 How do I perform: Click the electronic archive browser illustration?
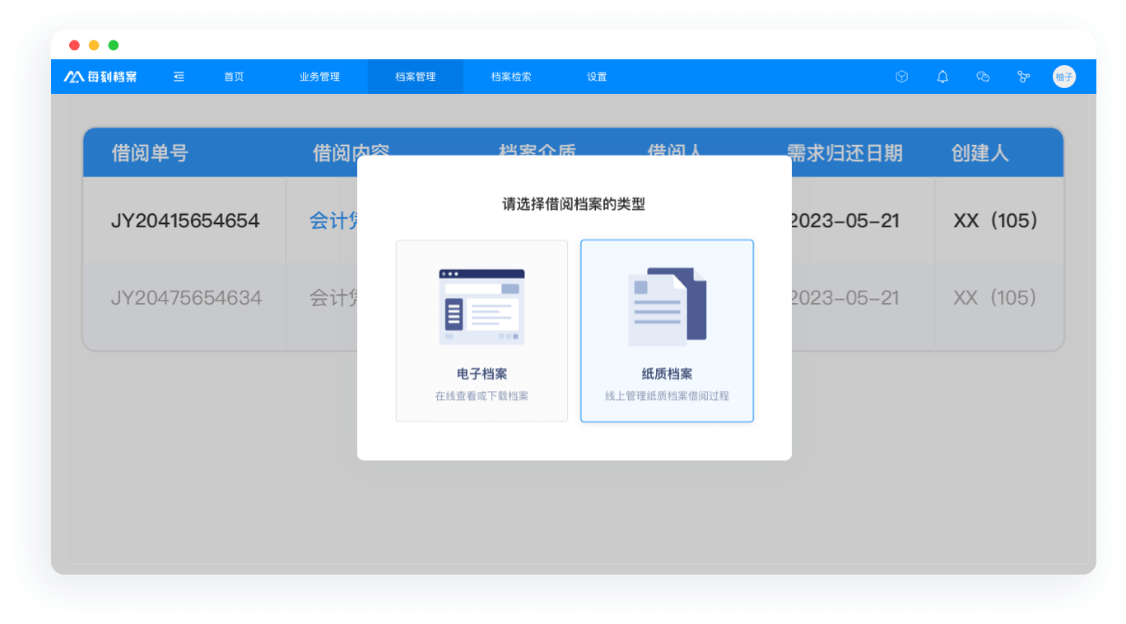click(x=482, y=306)
